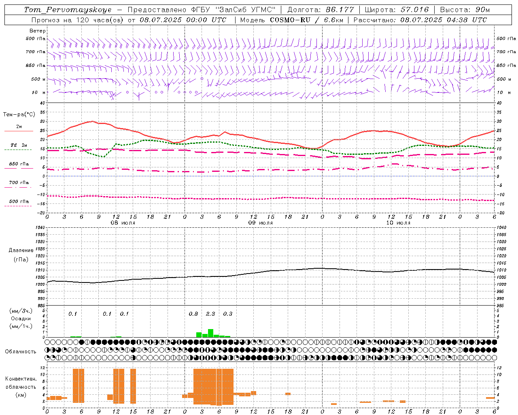Click the calculated time 08.07.2025 04:38 UTC

point(444,20)
